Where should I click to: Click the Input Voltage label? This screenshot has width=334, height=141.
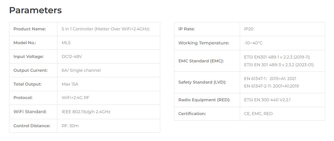(29, 57)
